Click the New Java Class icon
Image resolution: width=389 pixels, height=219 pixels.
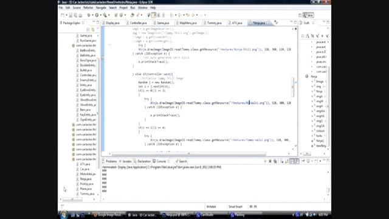[x=121, y=15]
